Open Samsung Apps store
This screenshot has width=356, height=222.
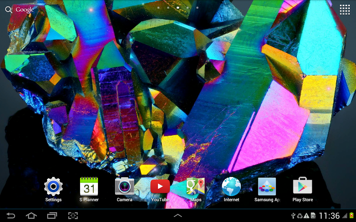[x=267, y=189]
